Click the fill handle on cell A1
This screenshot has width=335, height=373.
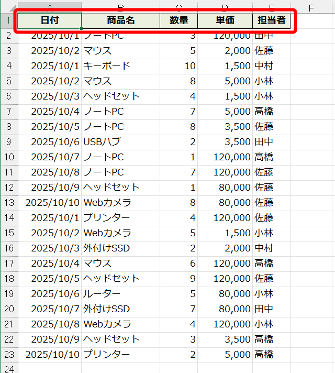[81, 28]
